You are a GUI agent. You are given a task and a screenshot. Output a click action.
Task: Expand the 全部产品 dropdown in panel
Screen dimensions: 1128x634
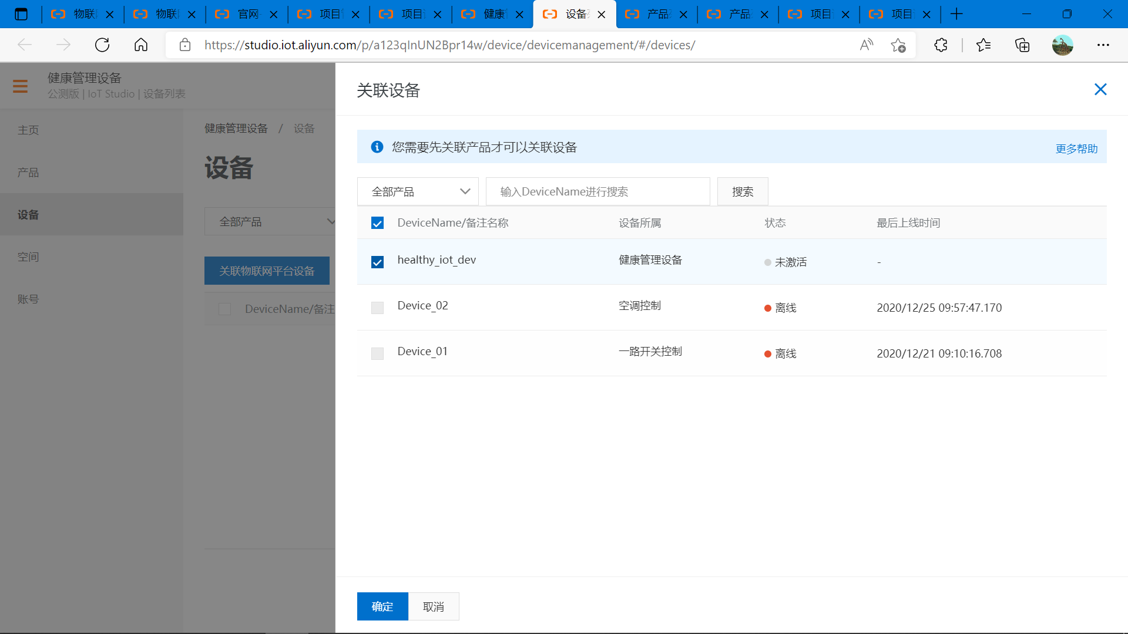click(x=418, y=192)
